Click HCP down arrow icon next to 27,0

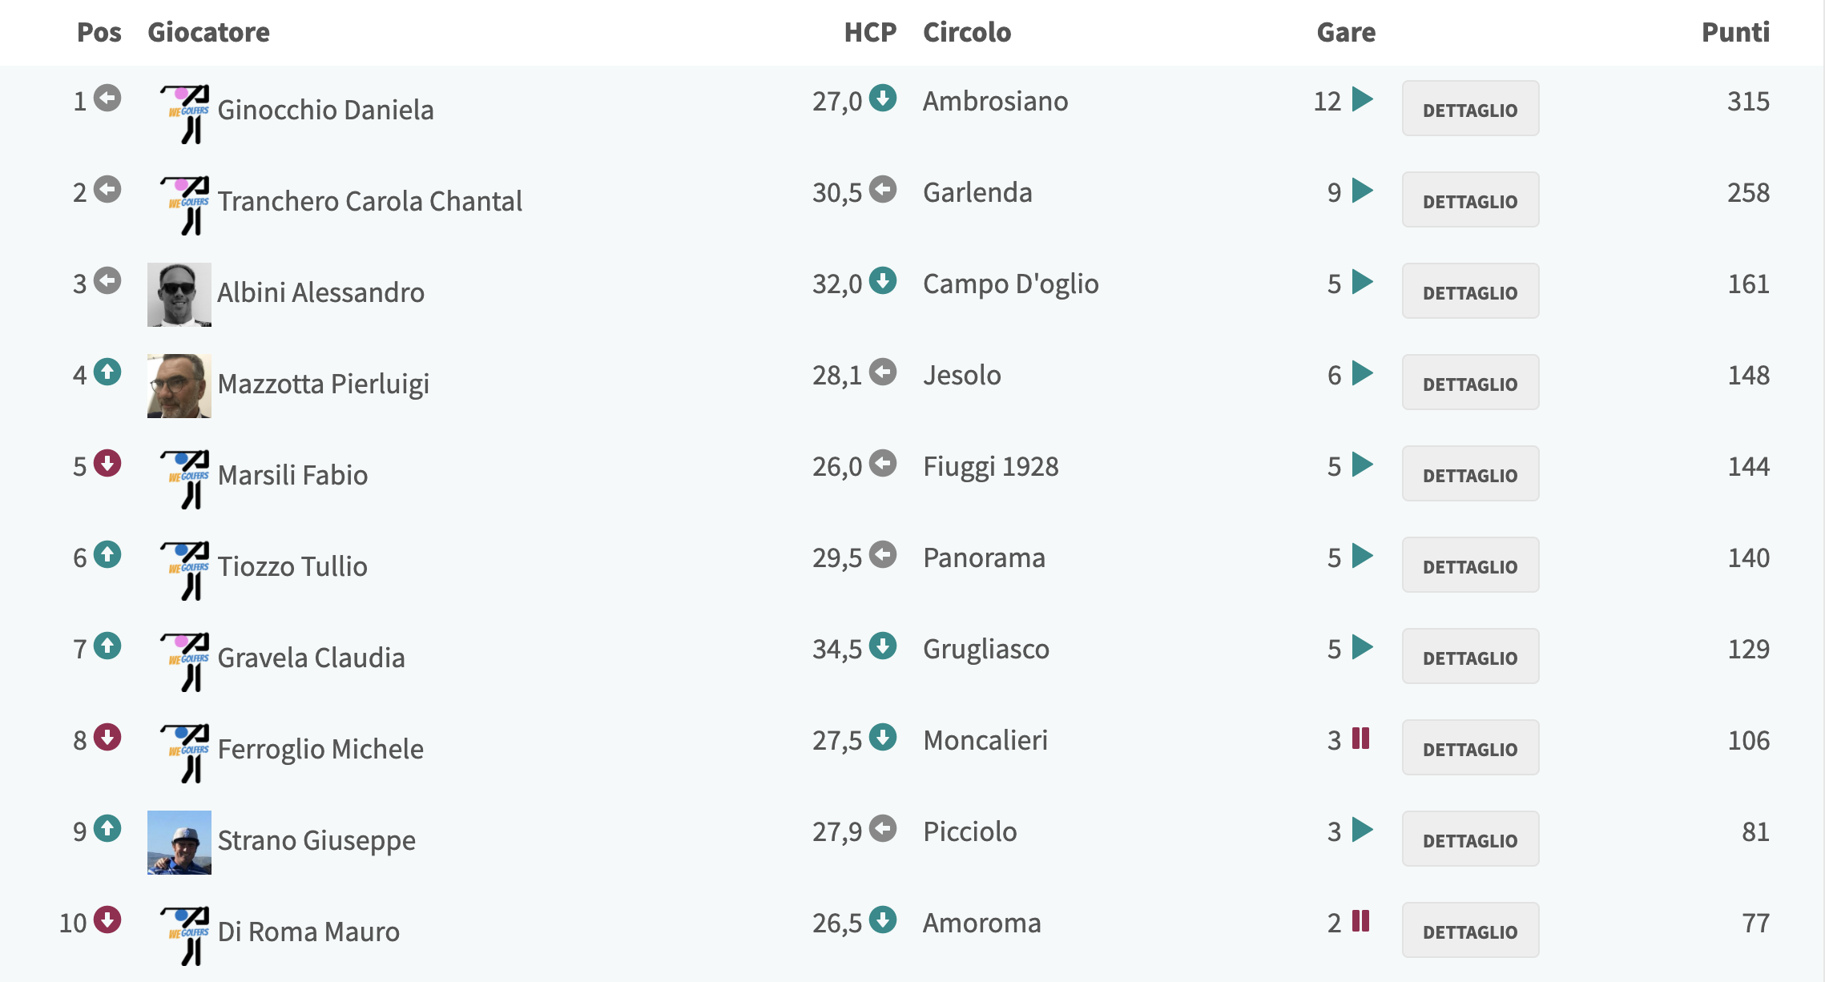coord(883,98)
